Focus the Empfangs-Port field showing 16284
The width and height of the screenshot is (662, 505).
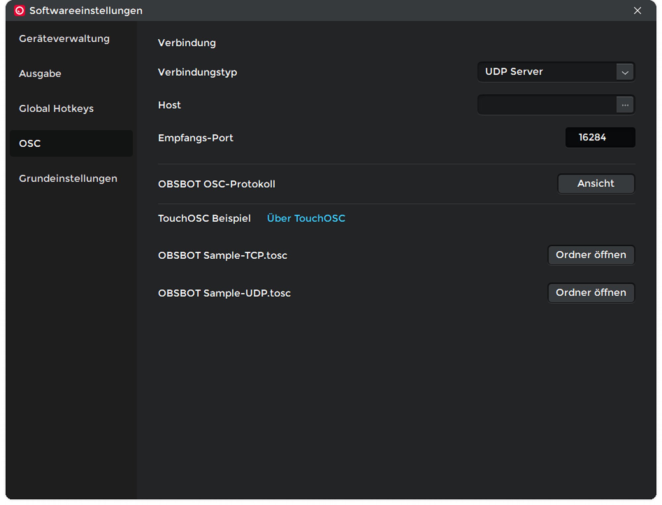coord(600,137)
